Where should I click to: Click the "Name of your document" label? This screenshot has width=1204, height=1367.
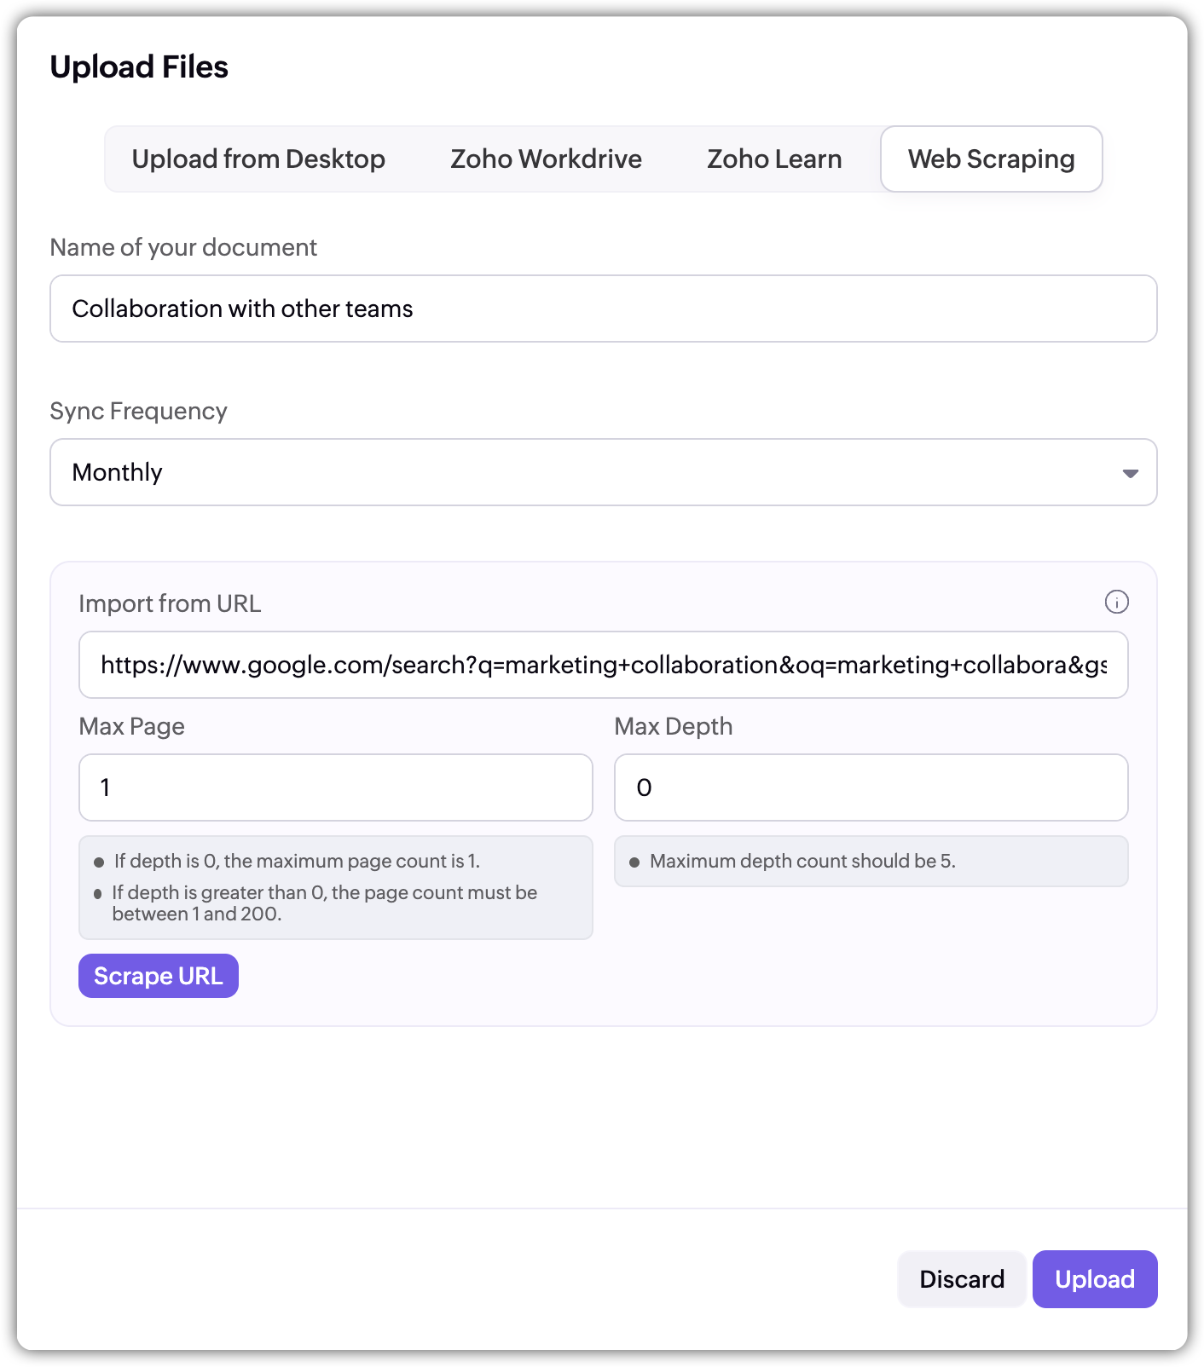pos(183,248)
